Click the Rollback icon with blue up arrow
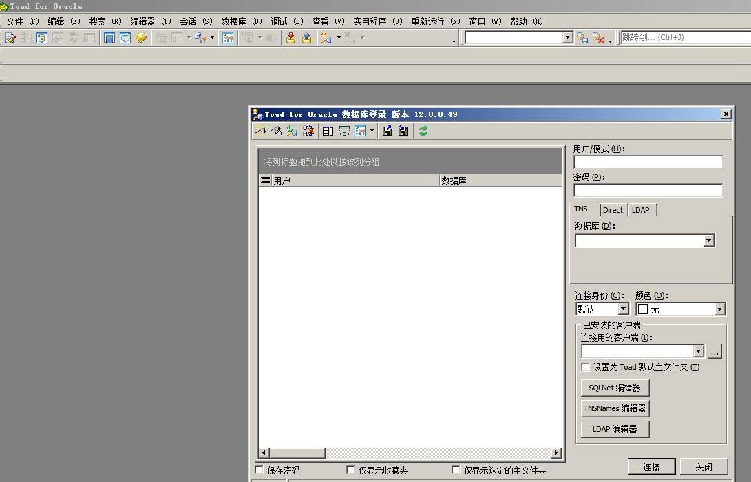The height and width of the screenshot is (482, 751). 306,38
